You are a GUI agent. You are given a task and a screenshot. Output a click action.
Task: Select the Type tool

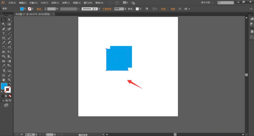(x=3, y=33)
